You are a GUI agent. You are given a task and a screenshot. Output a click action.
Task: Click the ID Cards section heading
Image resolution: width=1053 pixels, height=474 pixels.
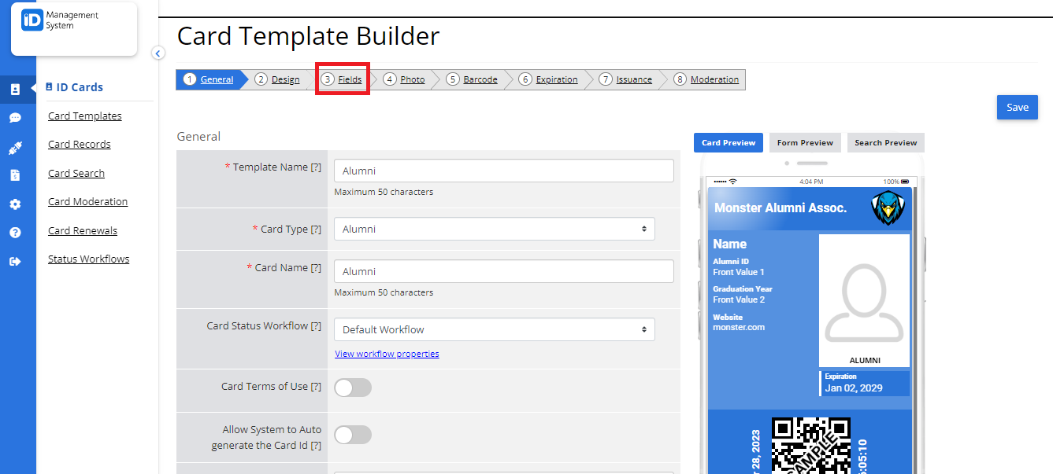tap(75, 87)
